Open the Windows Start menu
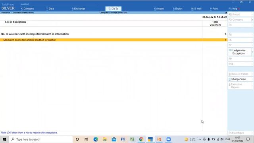Screen dimensions: 254x143 tap(4, 139)
